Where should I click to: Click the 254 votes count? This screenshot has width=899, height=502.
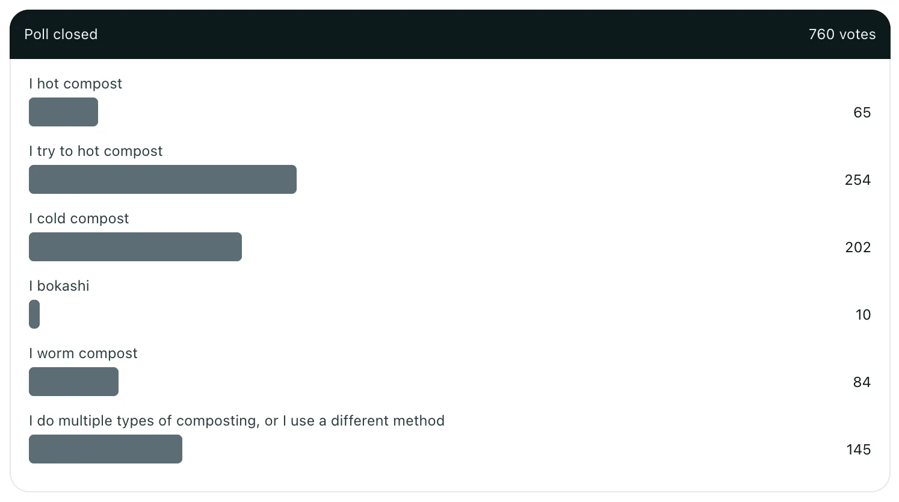click(x=857, y=180)
